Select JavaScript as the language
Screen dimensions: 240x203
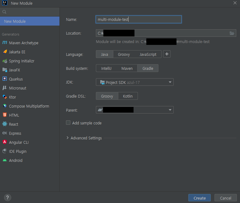[x=148, y=54]
